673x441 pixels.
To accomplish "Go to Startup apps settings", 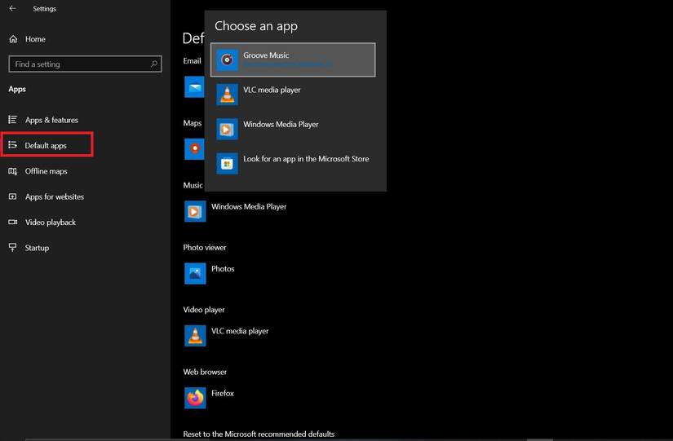I will [x=37, y=248].
